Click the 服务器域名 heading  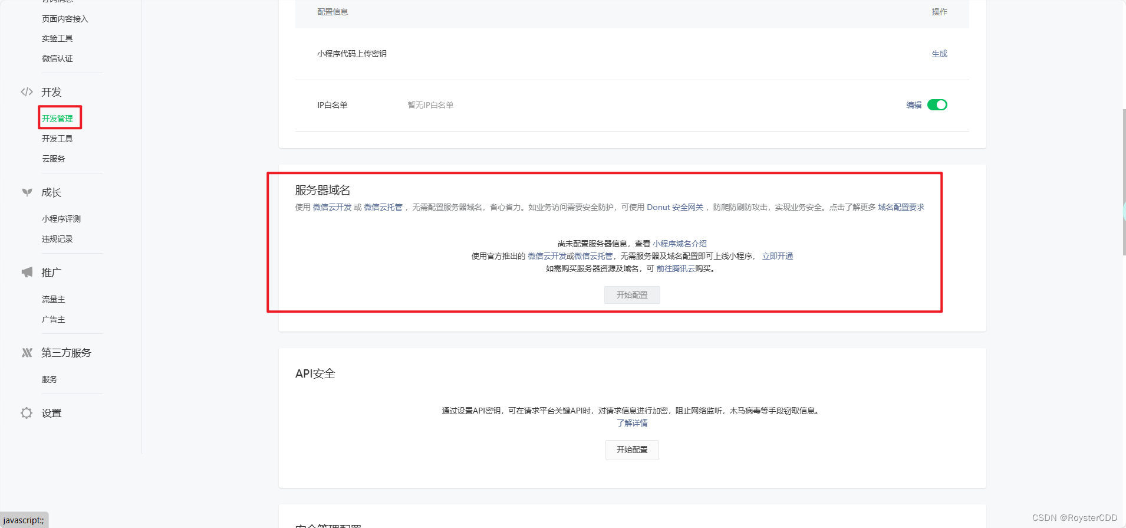tap(323, 190)
